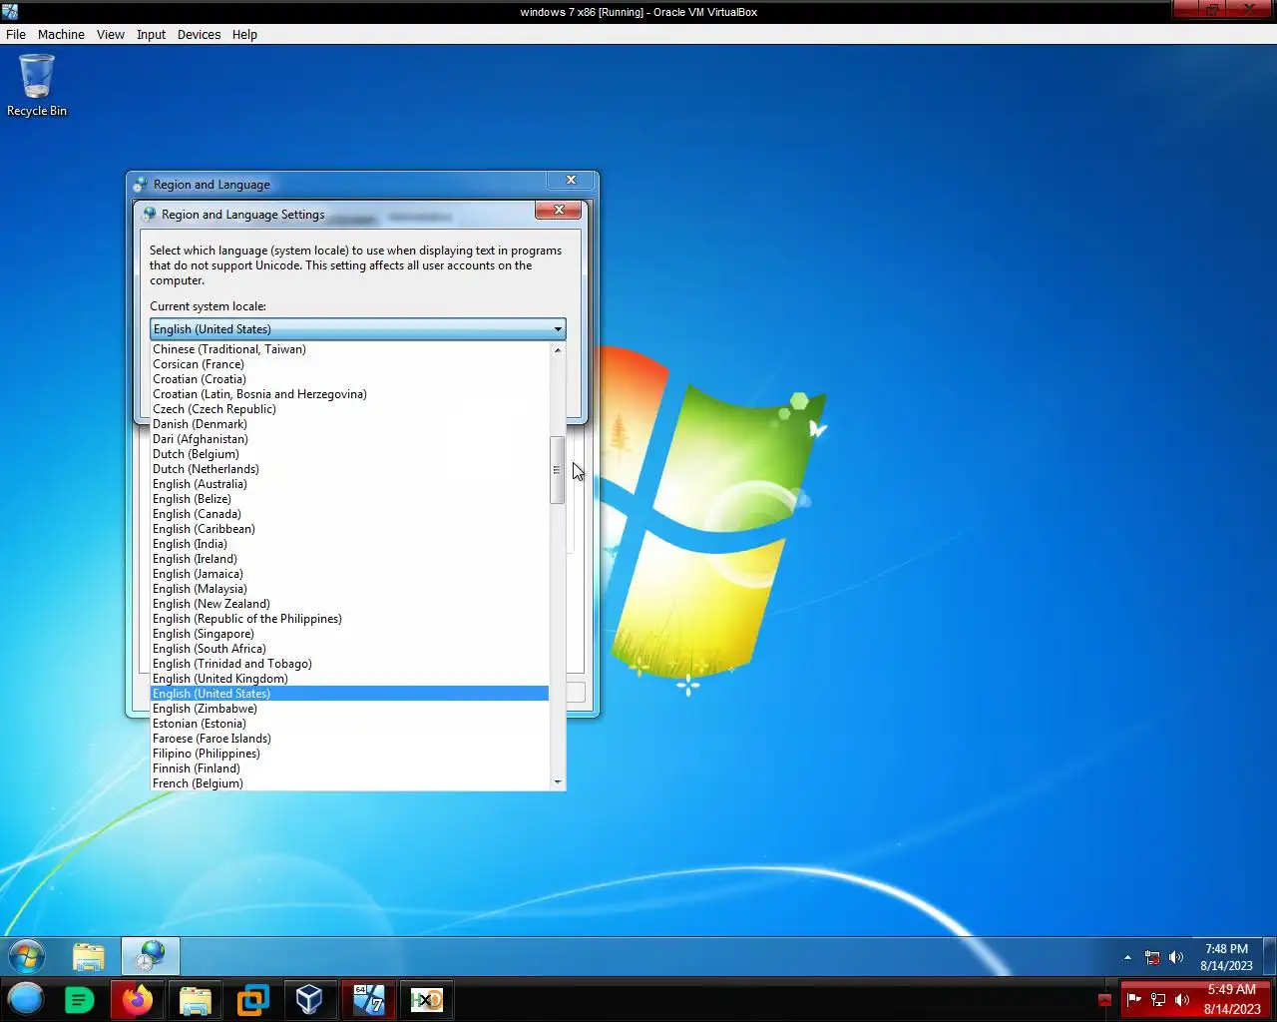The width and height of the screenshot is (1277, 1022).
Task: Open the HxD hex editor taskbar icon
Action: pyautogui.click(x=426, y=999)
